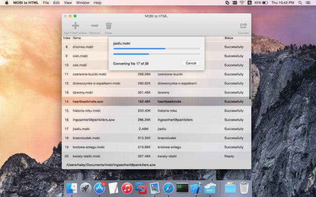
Task: Click the clock showing Thu 10:43 PM
Action: (282, 3)
